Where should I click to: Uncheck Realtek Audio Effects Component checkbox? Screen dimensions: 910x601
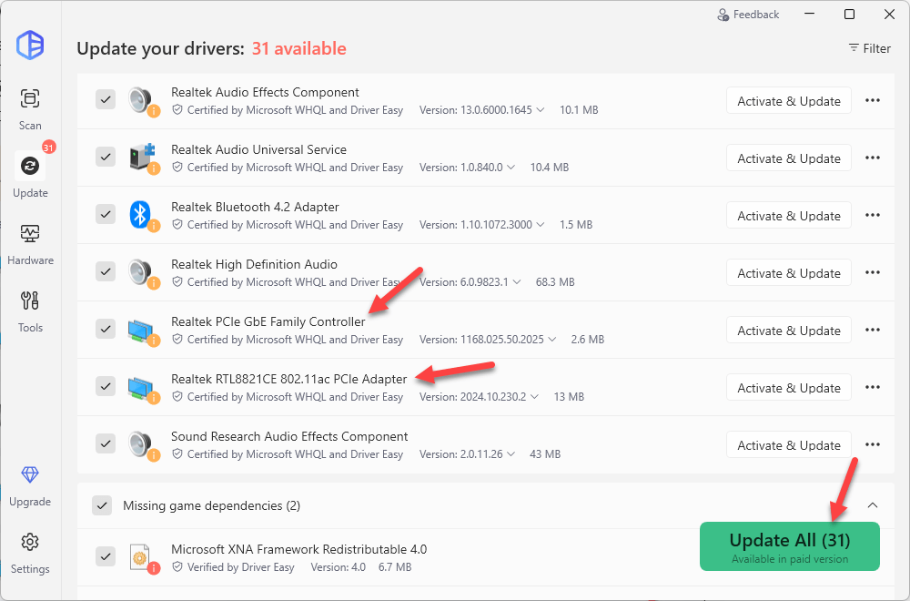(x=106, y=100)
